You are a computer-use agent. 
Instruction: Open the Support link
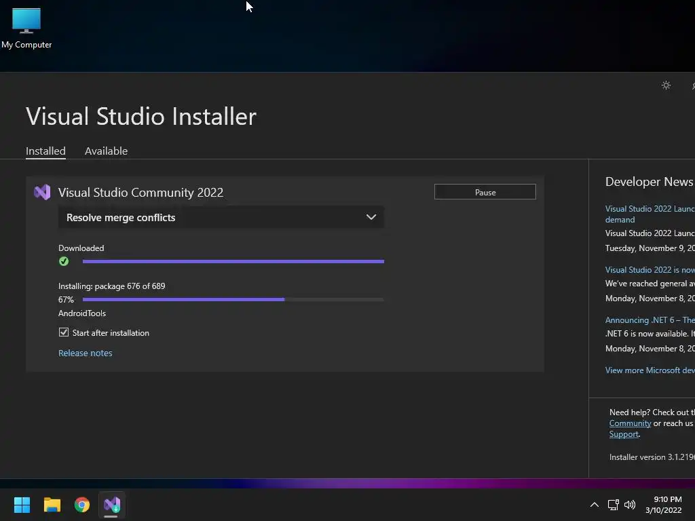click(624, 434)
